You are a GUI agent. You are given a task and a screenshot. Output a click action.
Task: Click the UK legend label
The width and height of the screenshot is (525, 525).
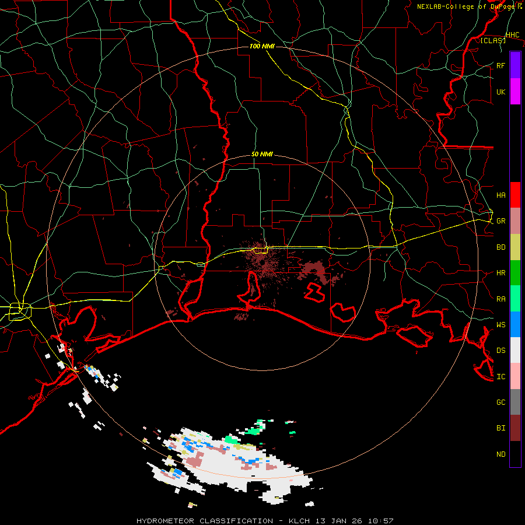tap(501, 92)
